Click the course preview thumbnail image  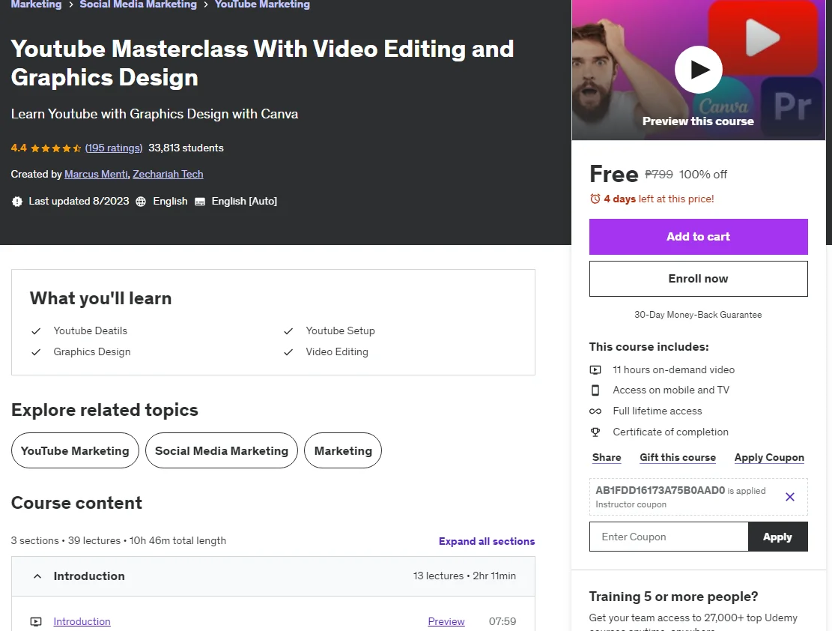(x=698, y=70)
